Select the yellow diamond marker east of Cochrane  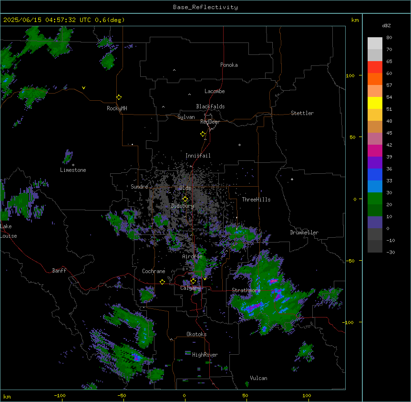click(162, 282)
